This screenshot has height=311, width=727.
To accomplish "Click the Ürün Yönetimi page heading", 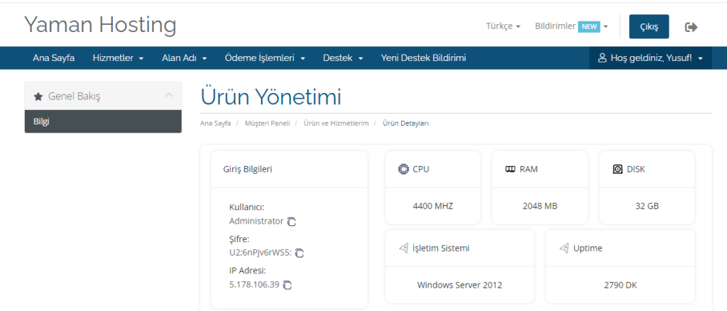I will pyautogui.click(x=270, y=97).
